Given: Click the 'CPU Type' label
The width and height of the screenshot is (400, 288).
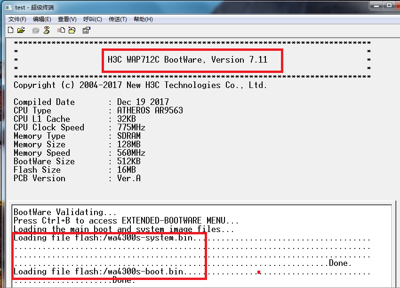Looking at the screenshot, I should (32, 111).
